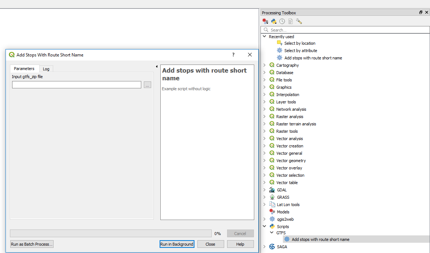The height and width of the screenshot is (253, 430).
Task: Select by location in recently used
Action: (299, 43)
